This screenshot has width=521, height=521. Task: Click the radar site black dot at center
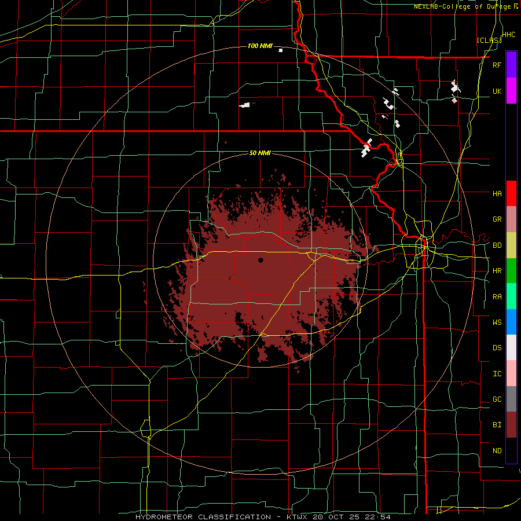pos(260,260)
